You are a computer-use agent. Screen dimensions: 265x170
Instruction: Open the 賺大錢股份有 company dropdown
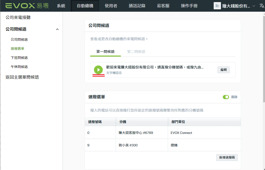[238, 6]
